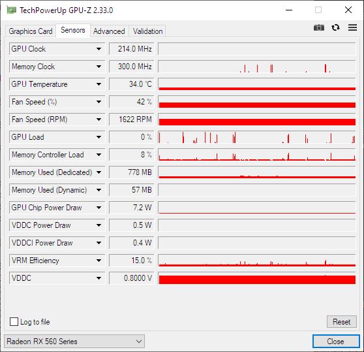The height and width of the screenshot is (352, 364).
Task: Expand the Radeon RX 560 Series selector
Action: point(74,342)
